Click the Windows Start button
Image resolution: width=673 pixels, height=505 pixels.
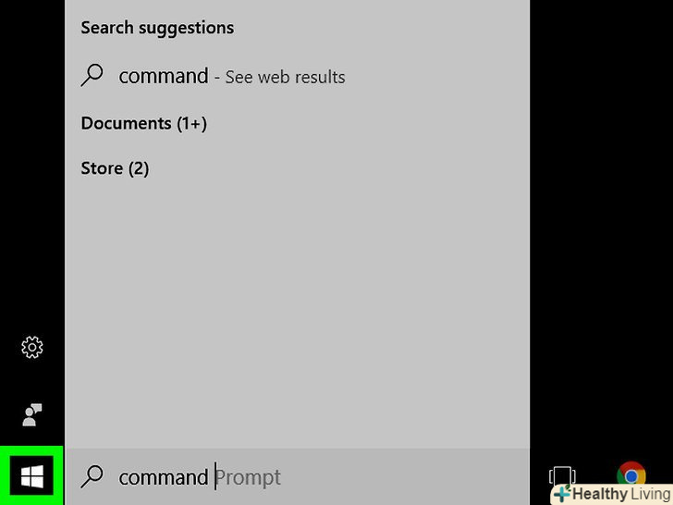pos(31,476)
